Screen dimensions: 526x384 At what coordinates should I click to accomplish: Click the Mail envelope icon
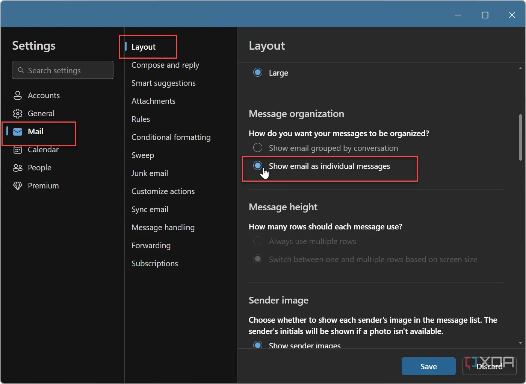[18, 132]
